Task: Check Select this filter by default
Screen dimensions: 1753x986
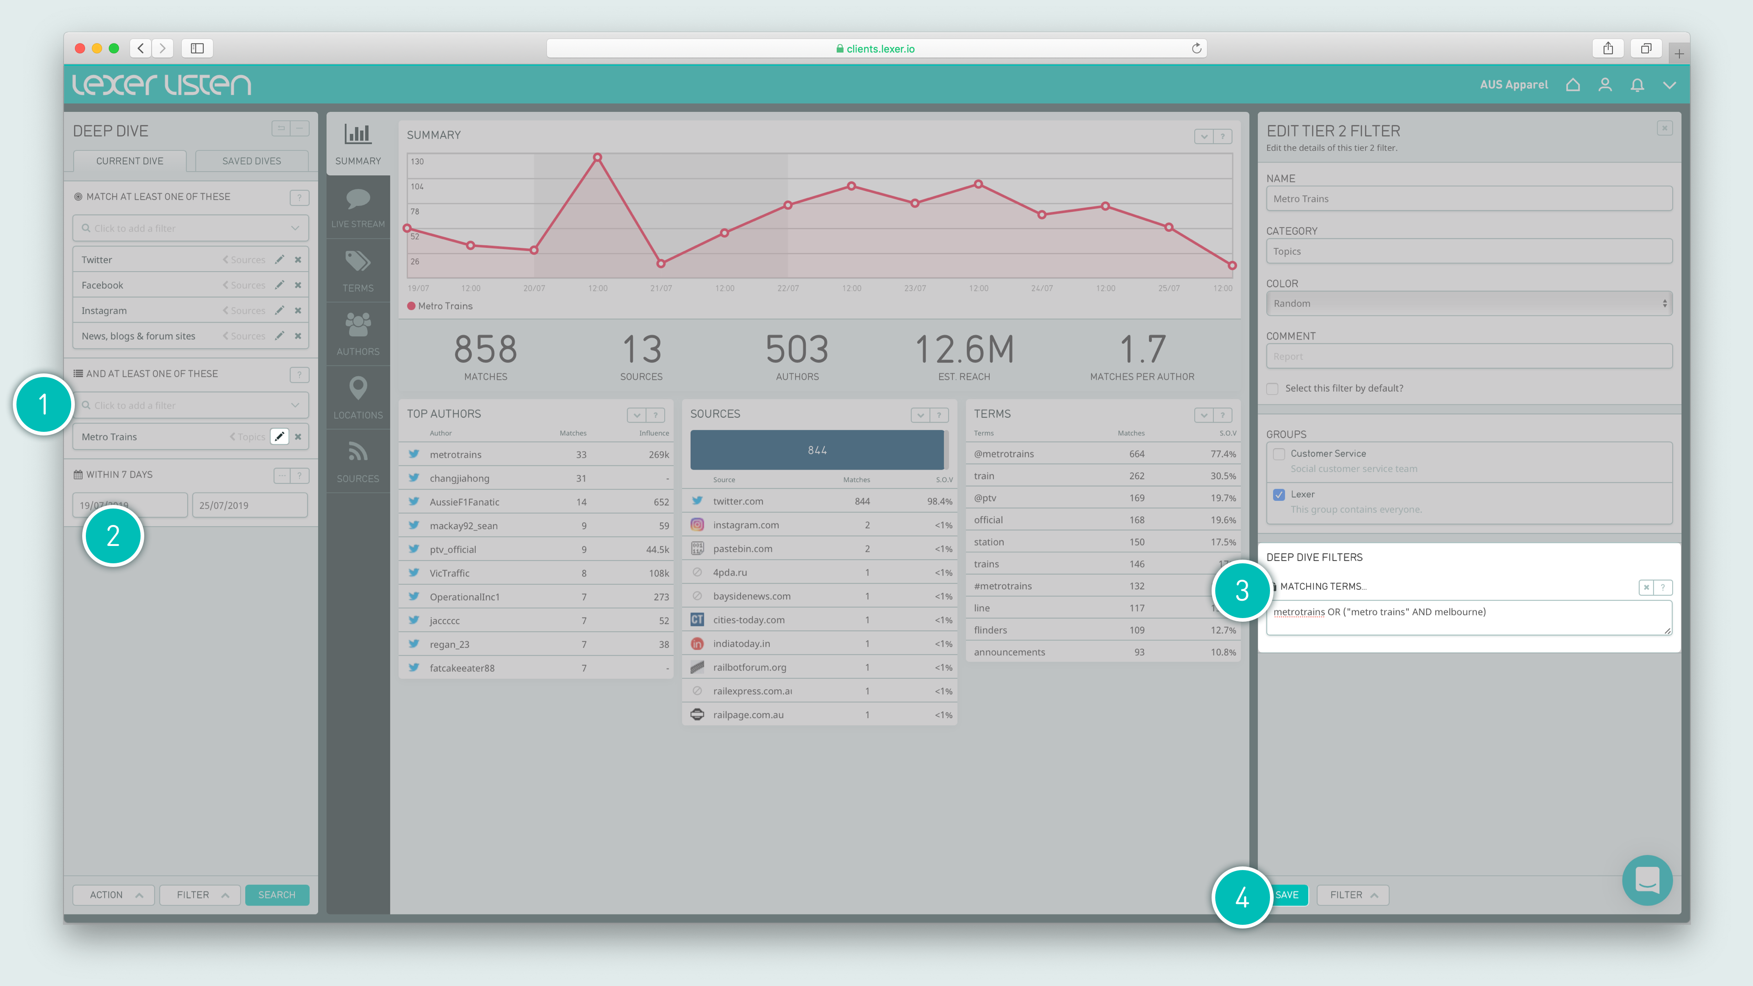Action: click(x=1272, y=388)
